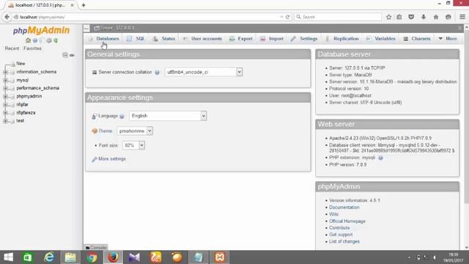Open Chrome from taskbar

(x=92, y=257)
